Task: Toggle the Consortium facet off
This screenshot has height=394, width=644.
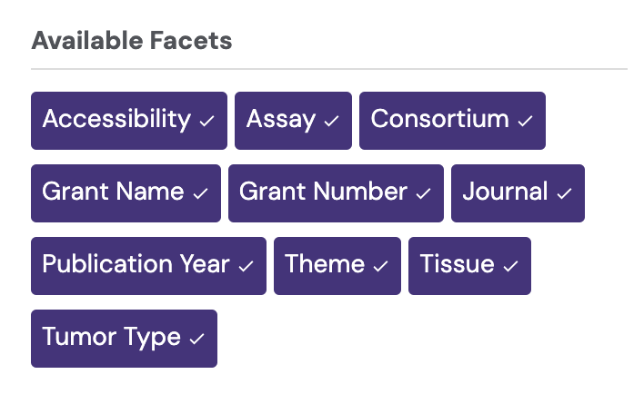Action: (x=452, y=120)
